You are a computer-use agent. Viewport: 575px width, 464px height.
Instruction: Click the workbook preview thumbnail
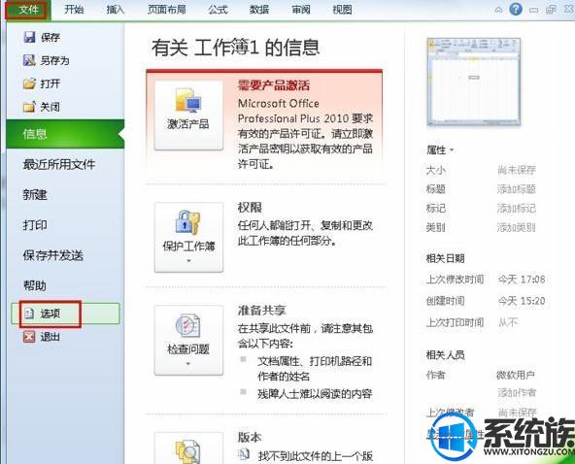(x=473, y=82)
